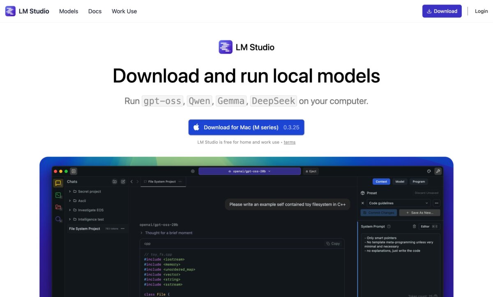Select the Intelligence test chat
The image size is (493, 297).
point(90,219)
